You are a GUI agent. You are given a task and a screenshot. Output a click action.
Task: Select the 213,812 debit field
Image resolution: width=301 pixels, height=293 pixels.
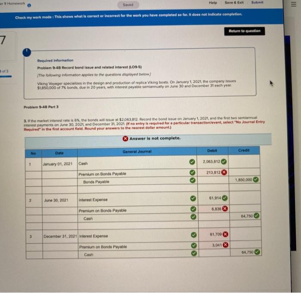213,173
